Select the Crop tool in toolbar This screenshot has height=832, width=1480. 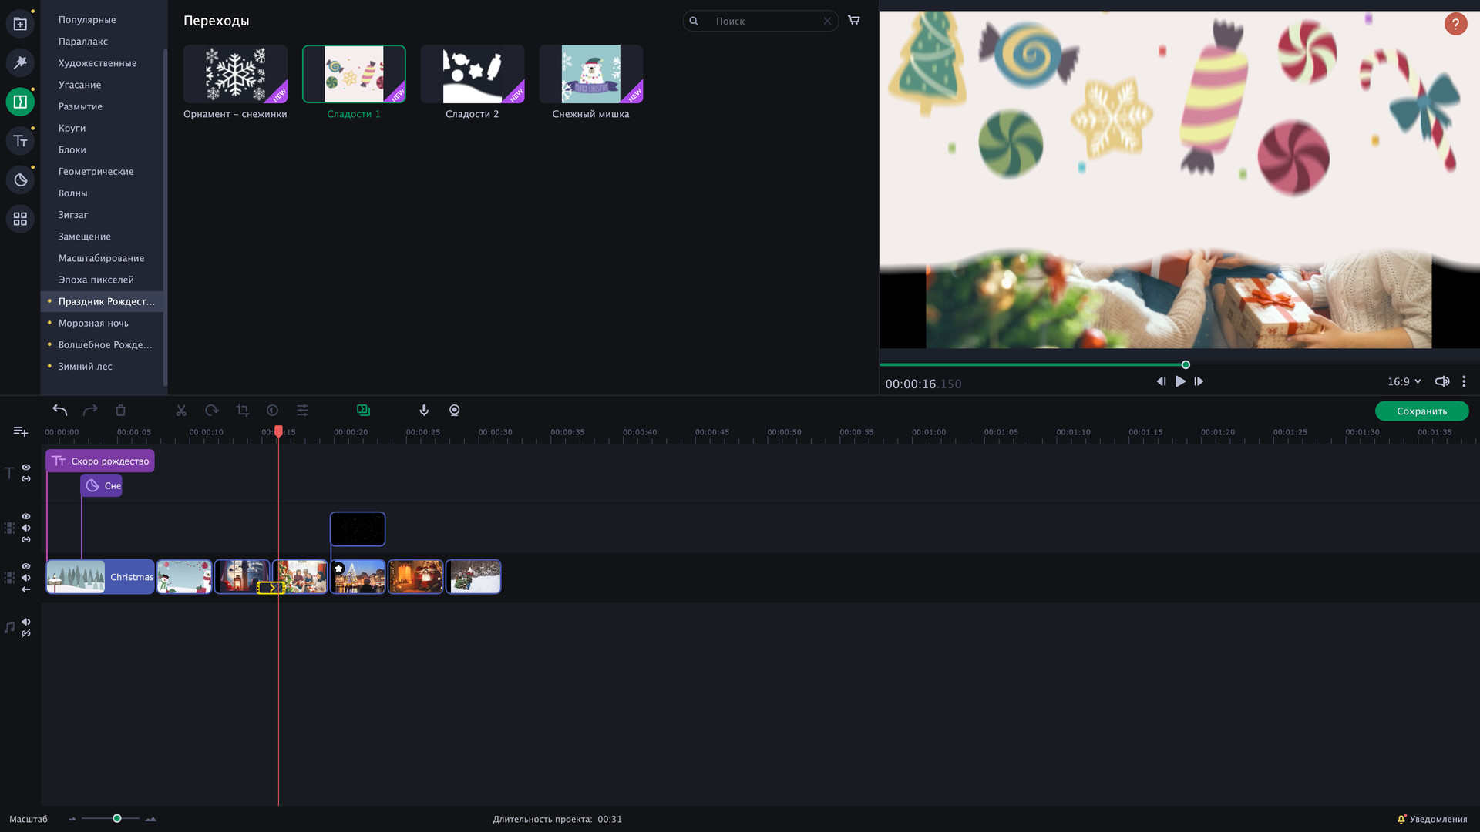click(x=242, y=411)
